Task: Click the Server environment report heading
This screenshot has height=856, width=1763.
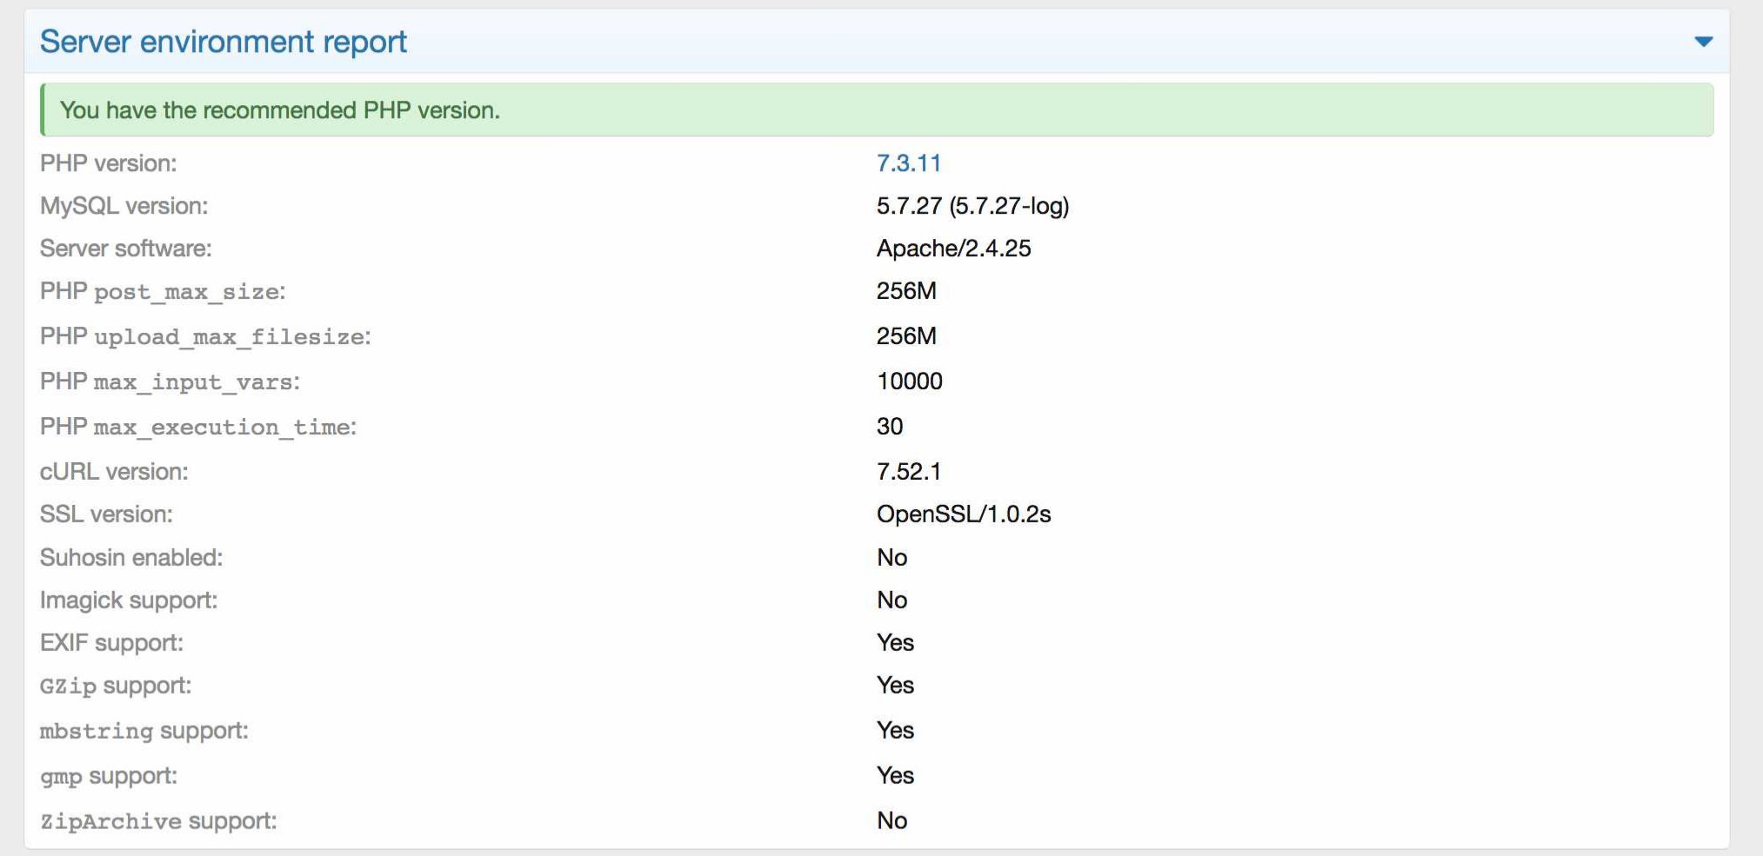Action: (224, 42)
